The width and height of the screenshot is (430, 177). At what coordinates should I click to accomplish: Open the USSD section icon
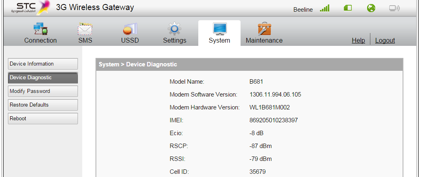tap(130, 29)
